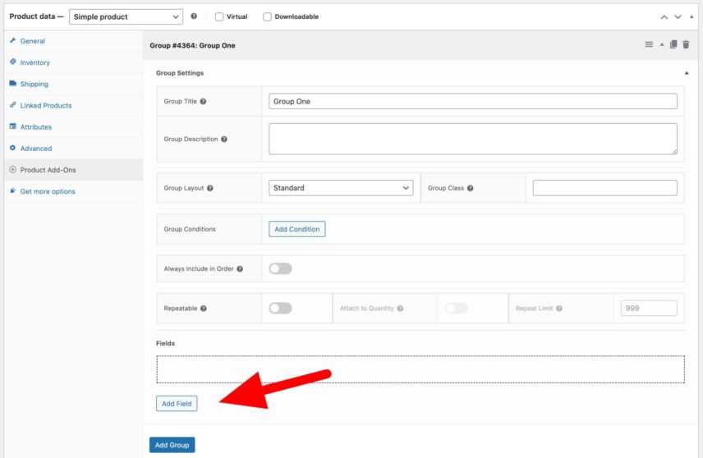Screen dimensions: 703x458
Task: Open the Group Layout Standard dropdown
Action: click(341, 188)
